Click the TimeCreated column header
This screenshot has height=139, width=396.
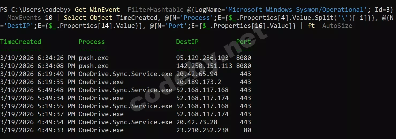tap(21, 42)
